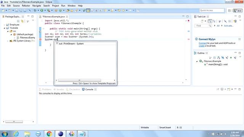Switch to the Javadoc tab
This screenshot has width=244, height=137.
coord(59,89)
